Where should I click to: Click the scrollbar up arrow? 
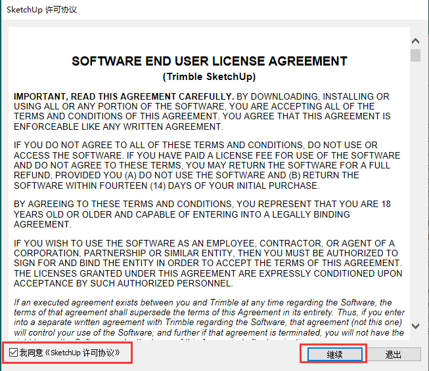[x=415, y=41]
